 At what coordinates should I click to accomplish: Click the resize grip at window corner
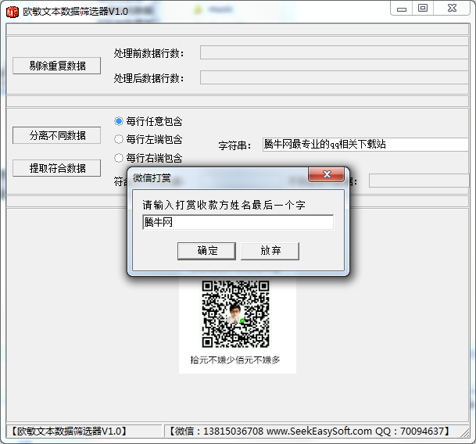click(465, 431)
